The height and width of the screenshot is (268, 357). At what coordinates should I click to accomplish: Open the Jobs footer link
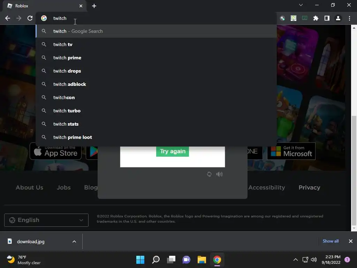63,187
